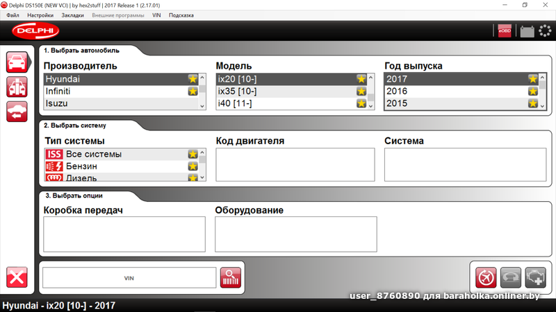
Task: Click the VIN input field
Action: [129, 278]
